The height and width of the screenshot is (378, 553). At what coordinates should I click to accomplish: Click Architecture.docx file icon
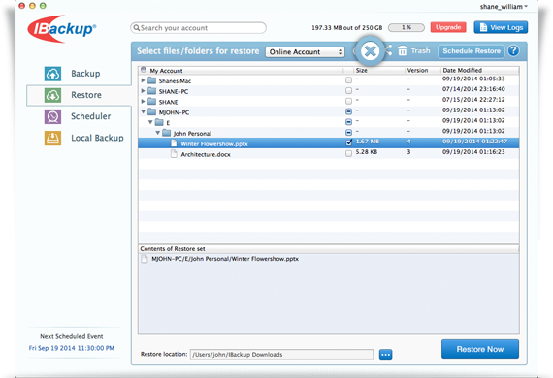[174, 154]
